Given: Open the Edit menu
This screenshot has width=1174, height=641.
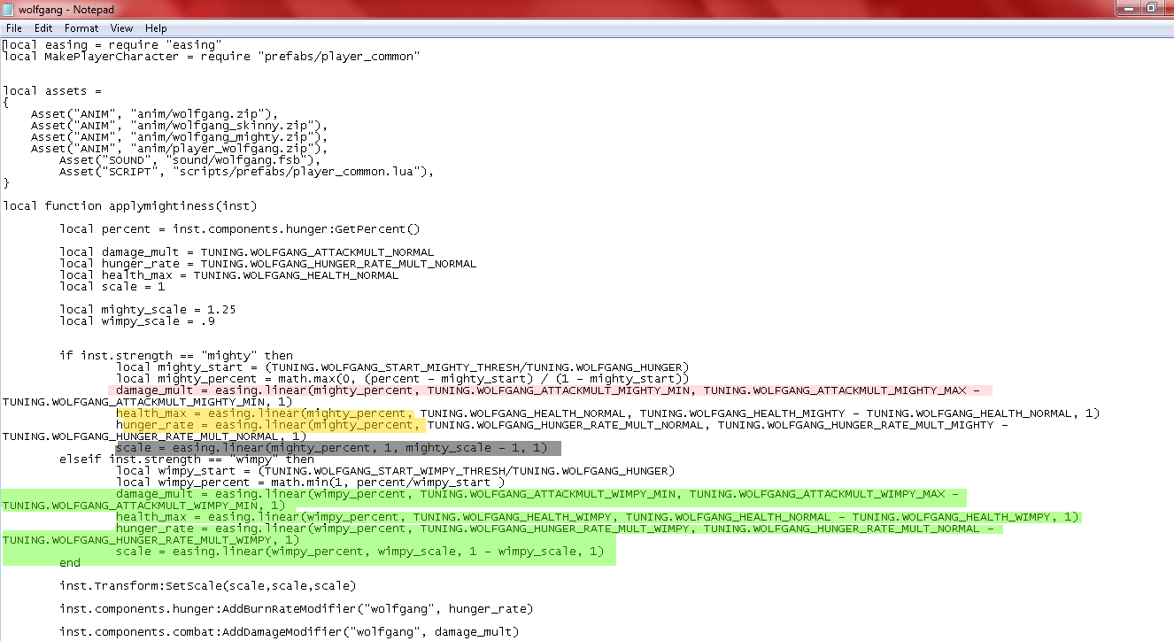Looking at the screenshot, I should (43, 28).
